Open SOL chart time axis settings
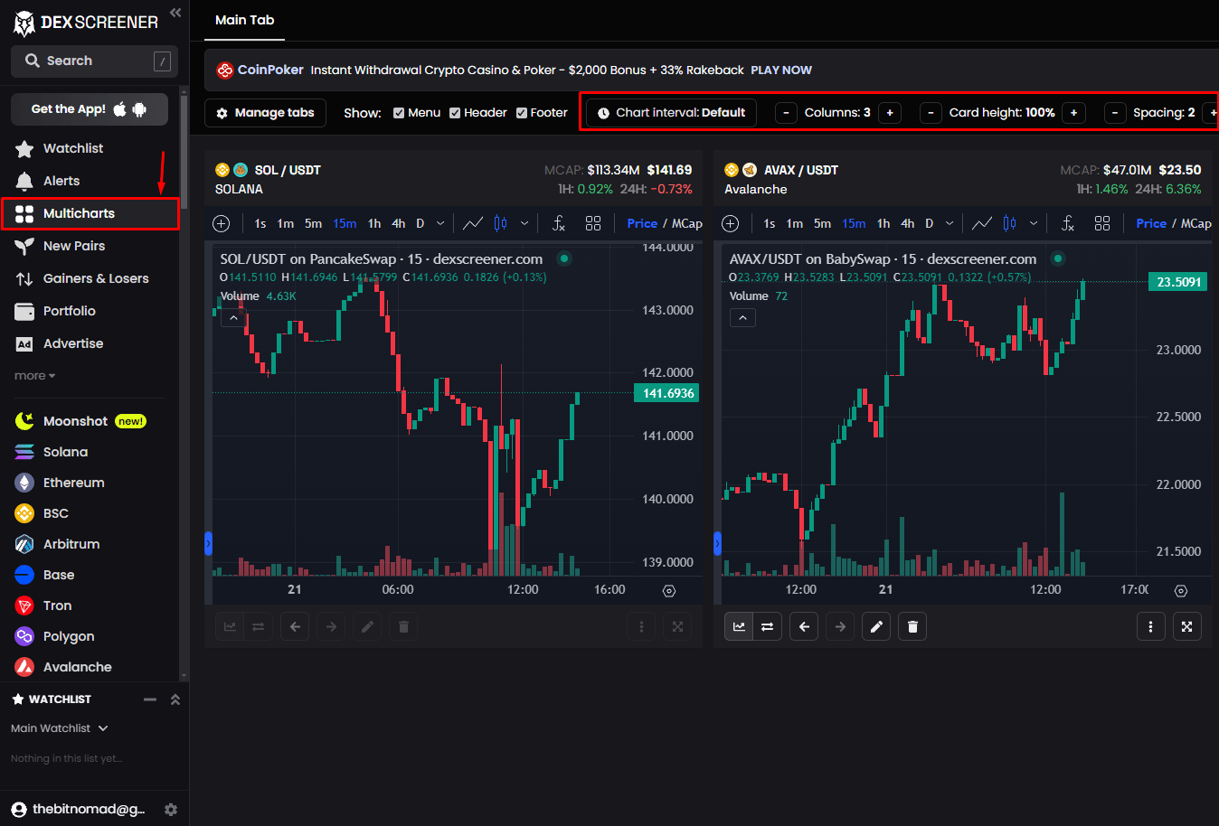This screenshot has width=1219, height=826. [669, 590]
